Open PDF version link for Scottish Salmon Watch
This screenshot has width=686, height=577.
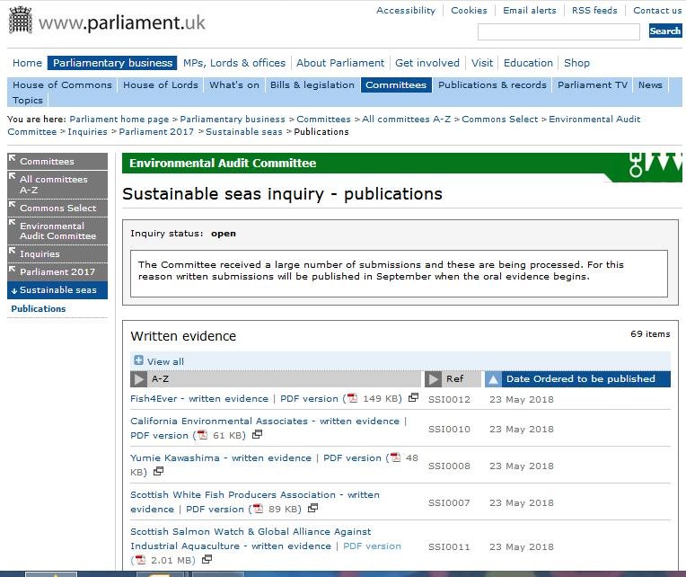[372, 546]
